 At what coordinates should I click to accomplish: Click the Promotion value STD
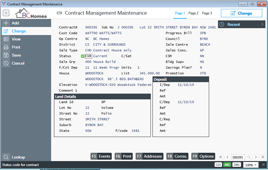(203, 73)
